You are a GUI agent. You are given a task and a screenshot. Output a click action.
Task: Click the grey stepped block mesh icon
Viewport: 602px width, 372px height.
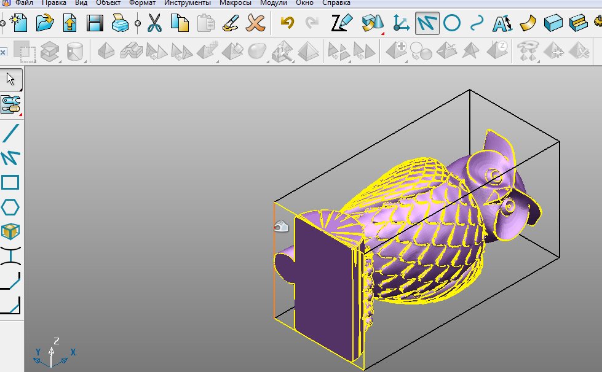[132, 51]
